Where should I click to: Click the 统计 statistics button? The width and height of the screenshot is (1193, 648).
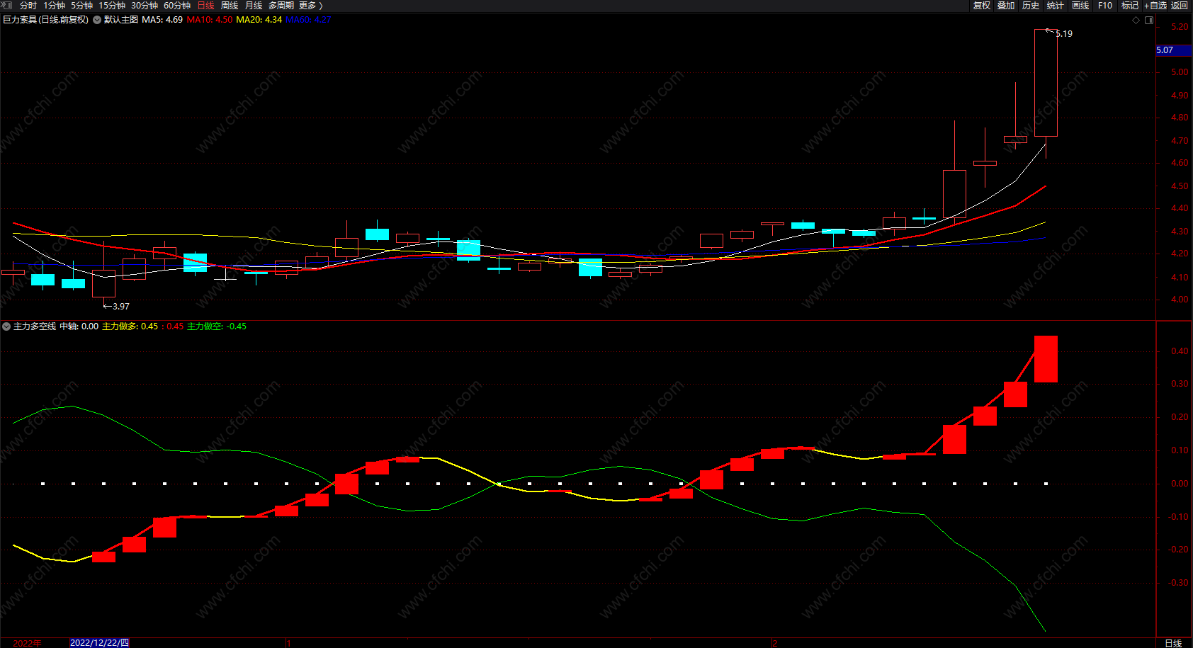[1056, 6]
